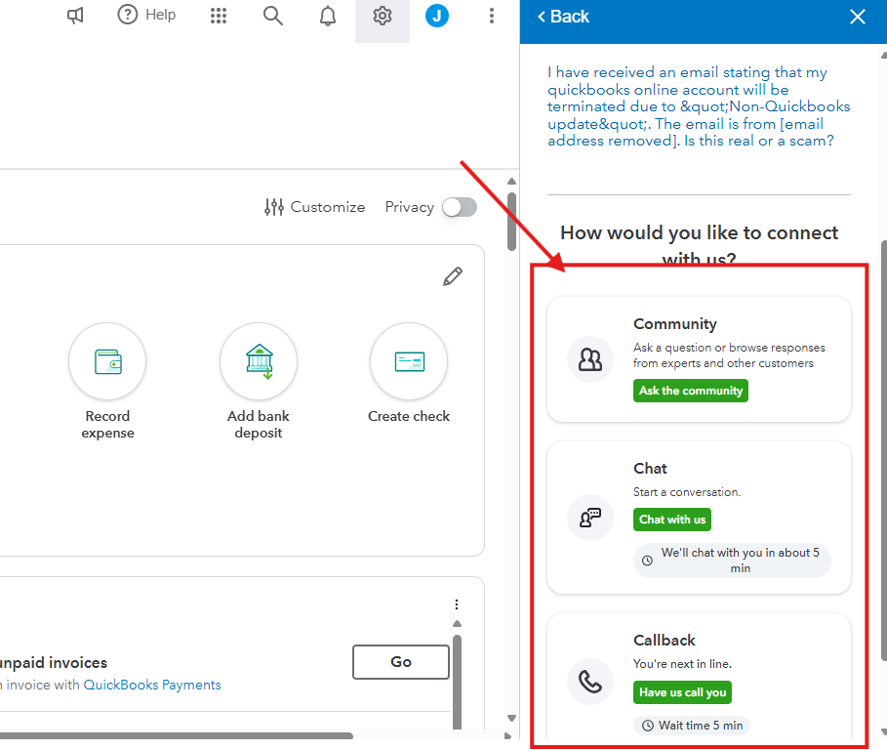This screenshot has width=887, height=750.
Task: Click the help panel vertical scrollbar
Action: pyautogui.click(x=884, y=450)
